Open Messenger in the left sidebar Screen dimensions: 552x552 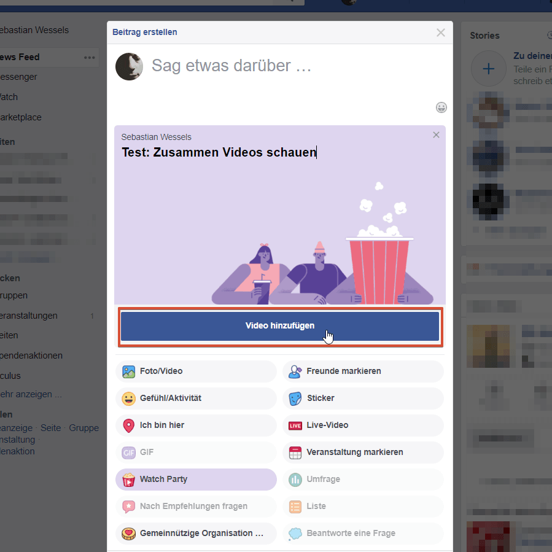click(18, 77)
